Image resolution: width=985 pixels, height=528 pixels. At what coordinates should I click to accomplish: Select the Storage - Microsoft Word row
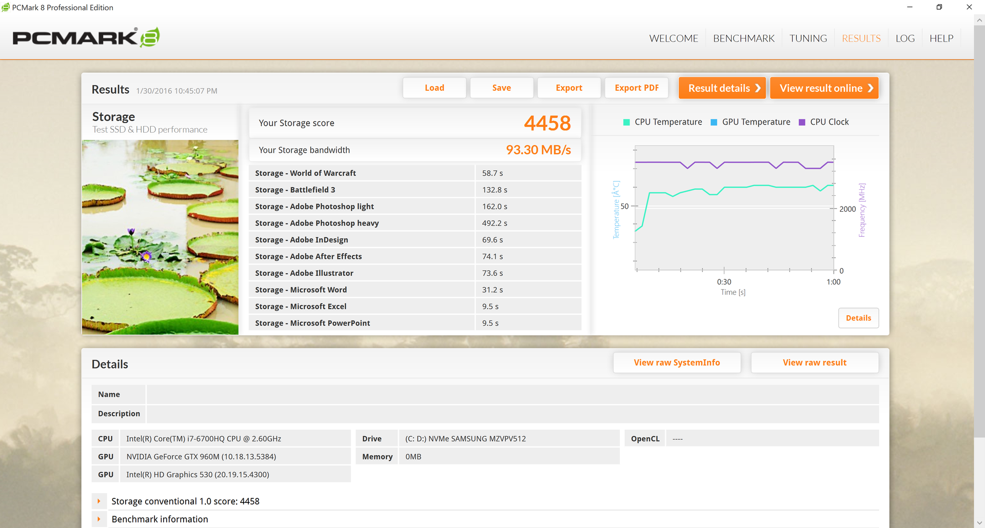coord(415,290)
